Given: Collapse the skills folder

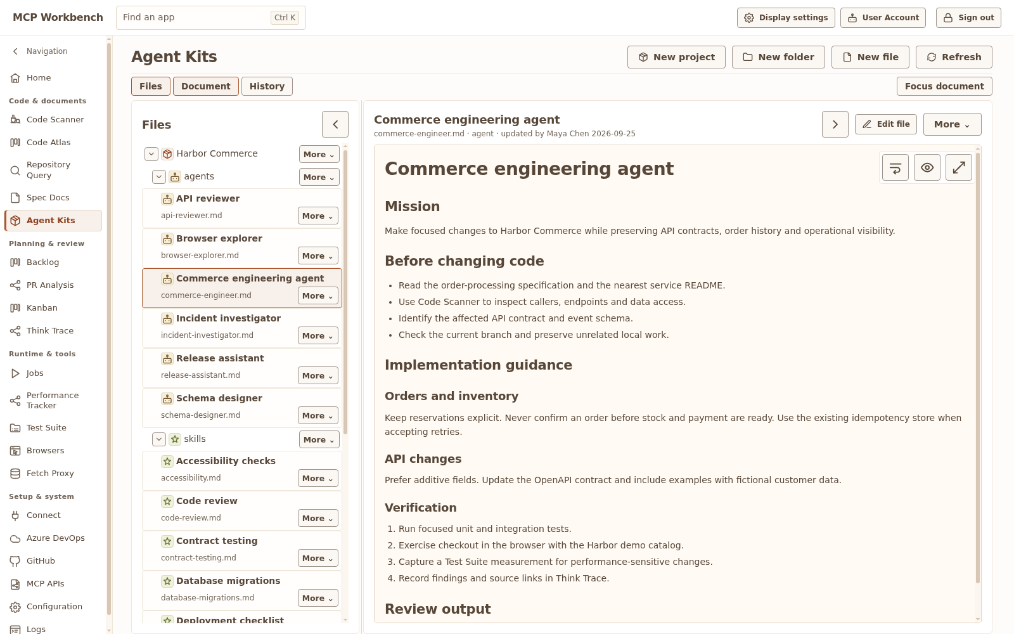Looking at the screenshot, I should tap(159, 439).
